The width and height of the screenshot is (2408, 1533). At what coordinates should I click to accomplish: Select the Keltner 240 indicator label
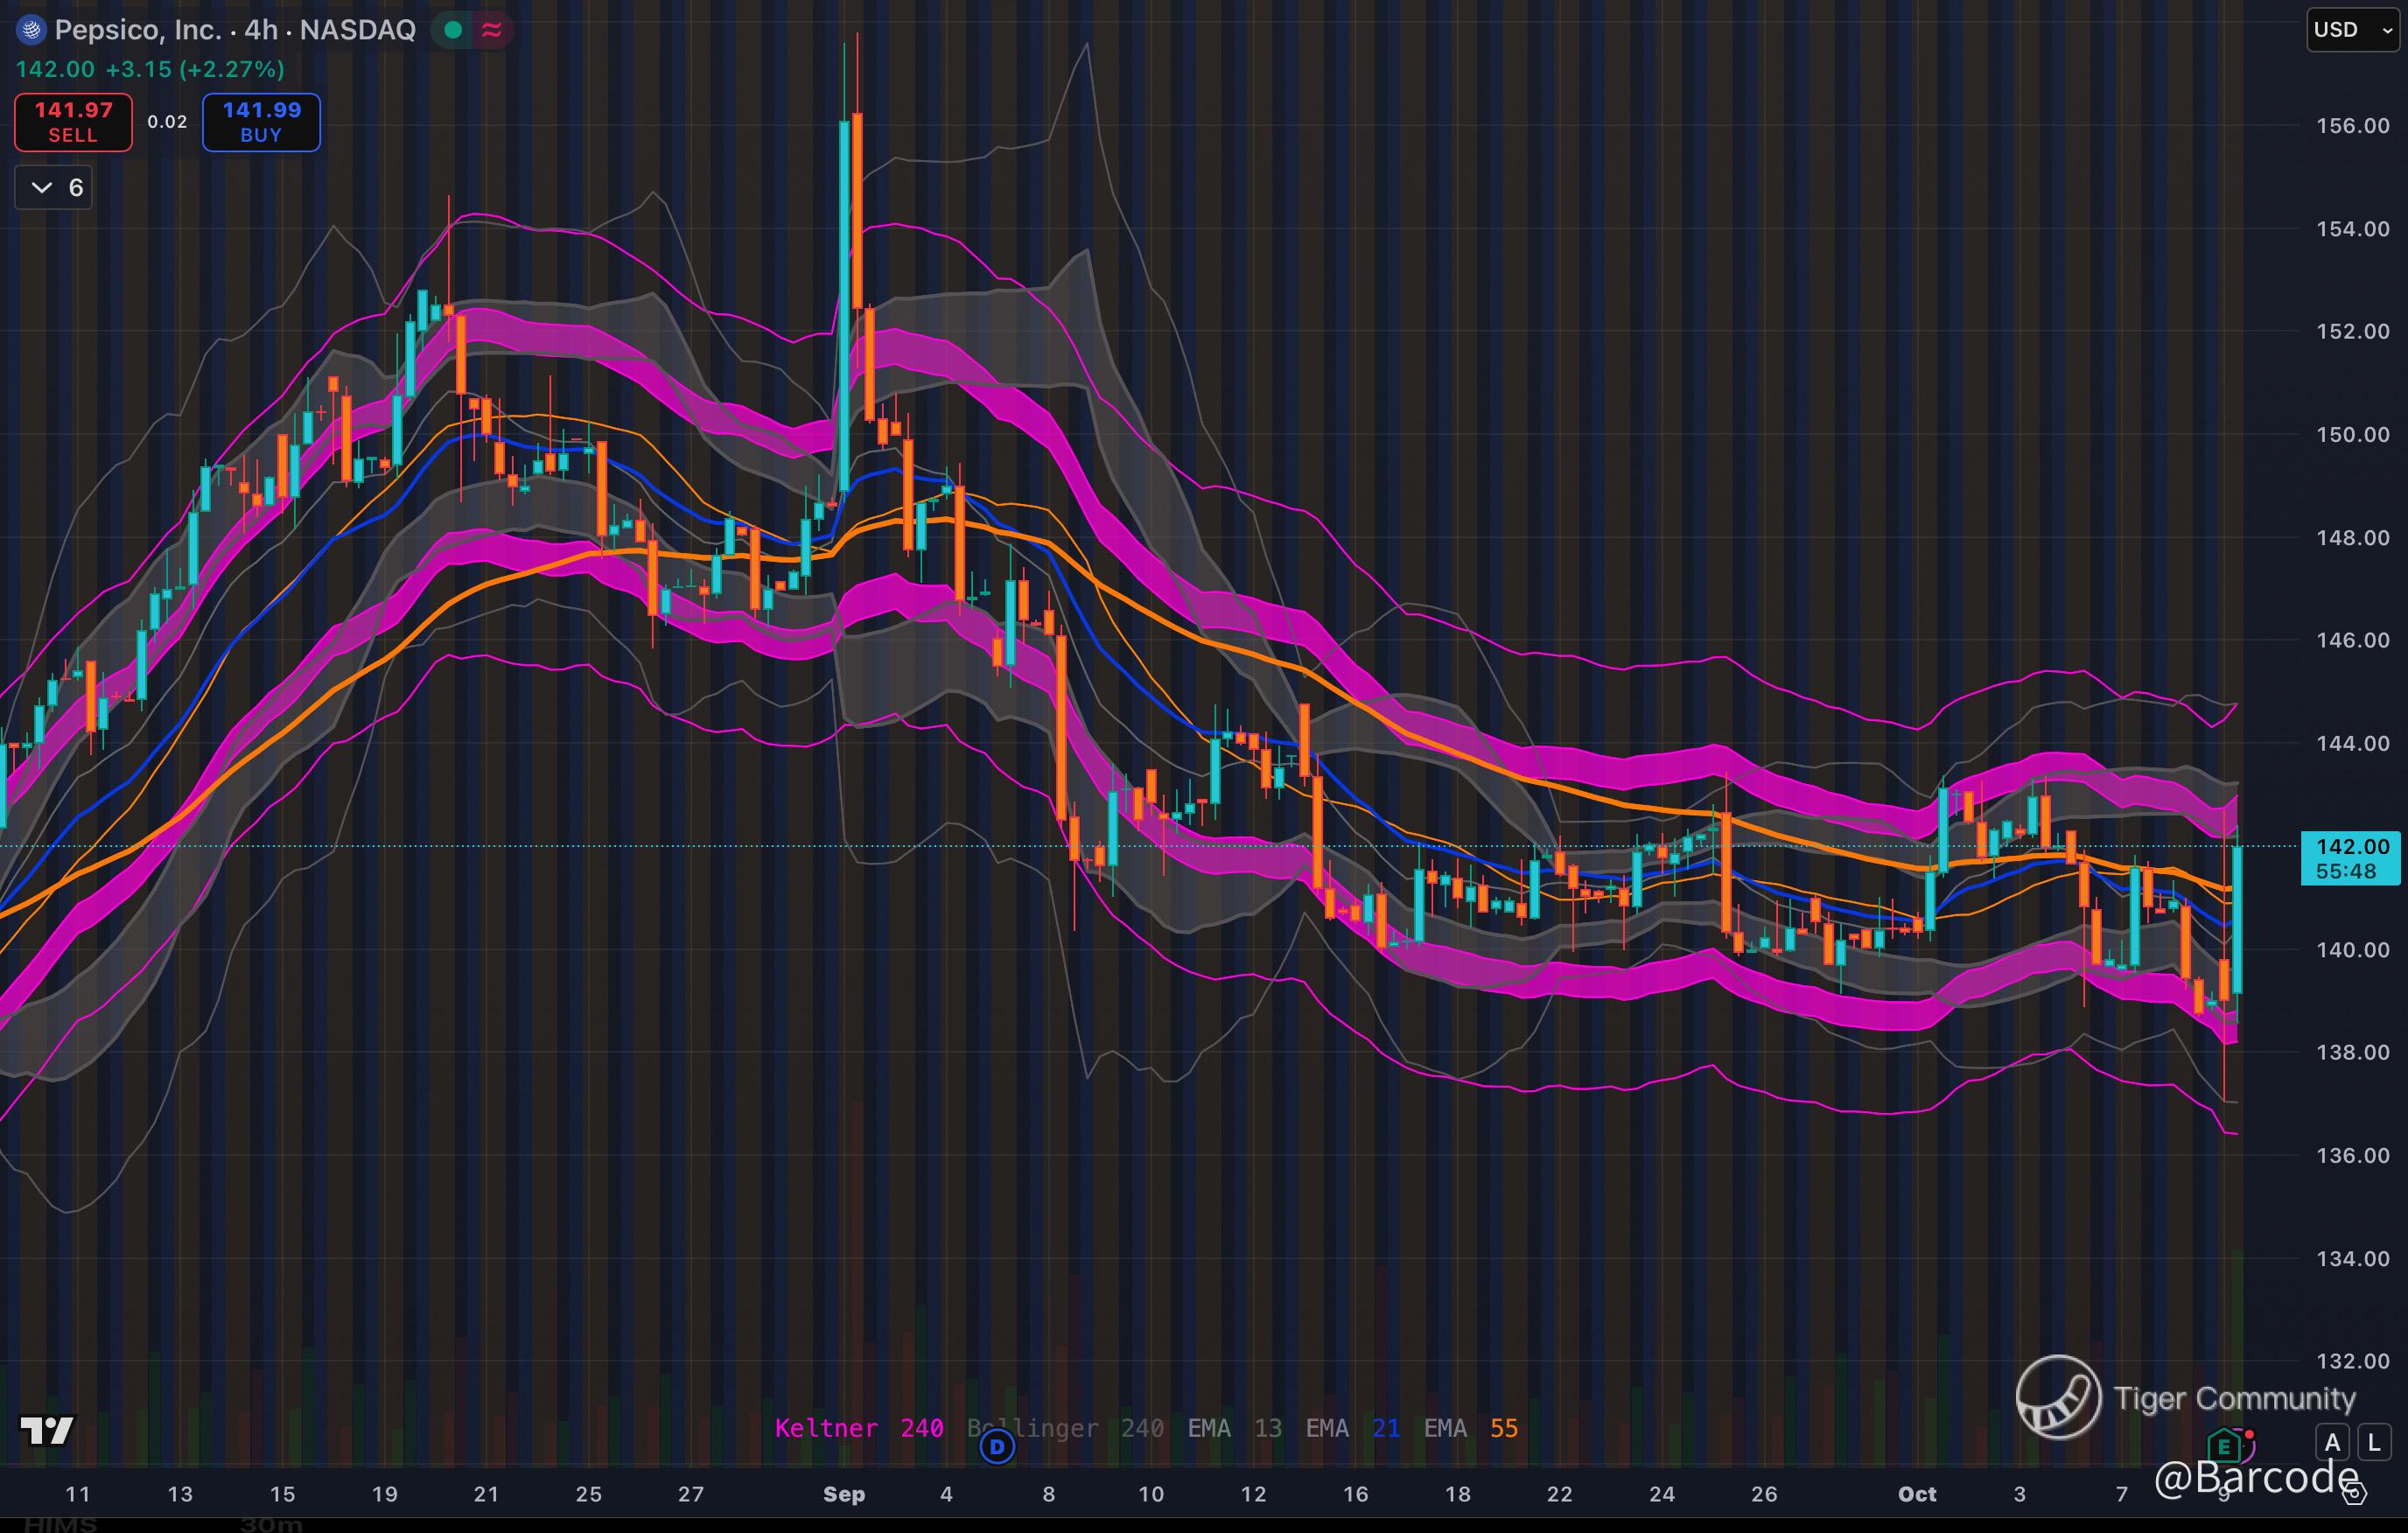coord(859,1428)
